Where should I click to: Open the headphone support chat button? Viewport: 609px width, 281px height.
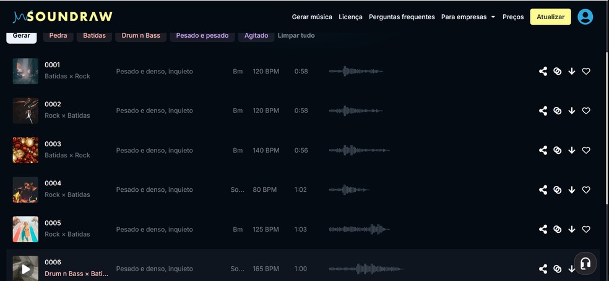585,263
